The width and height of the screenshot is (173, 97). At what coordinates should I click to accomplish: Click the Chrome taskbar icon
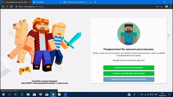53,95
